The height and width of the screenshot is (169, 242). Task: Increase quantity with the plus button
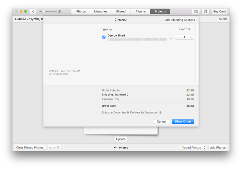pyautogui.click(x=191, y=37)
